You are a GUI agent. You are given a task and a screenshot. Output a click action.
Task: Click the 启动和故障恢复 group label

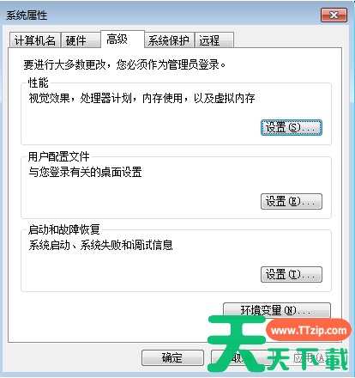click(63, 229)
